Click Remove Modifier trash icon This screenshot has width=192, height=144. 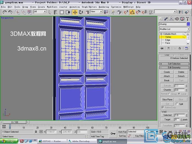180,48
